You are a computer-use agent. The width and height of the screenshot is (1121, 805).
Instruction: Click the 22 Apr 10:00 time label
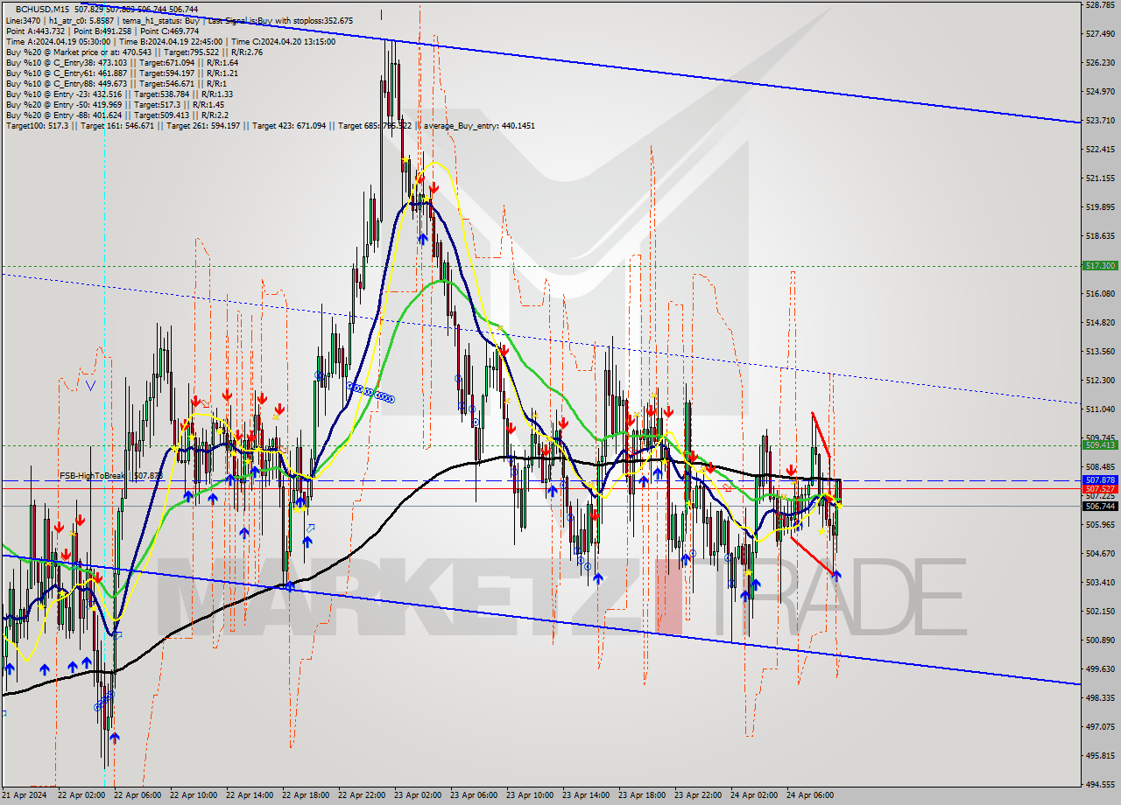pyautogui.click(x=194, y=795)
